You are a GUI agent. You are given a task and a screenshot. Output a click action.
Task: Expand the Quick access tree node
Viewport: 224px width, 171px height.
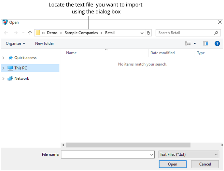4,58
